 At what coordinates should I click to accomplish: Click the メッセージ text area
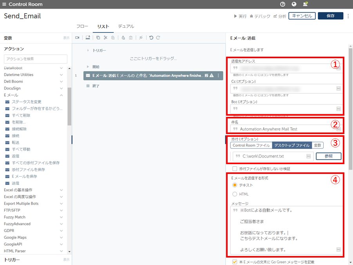[x=286, y=230]
